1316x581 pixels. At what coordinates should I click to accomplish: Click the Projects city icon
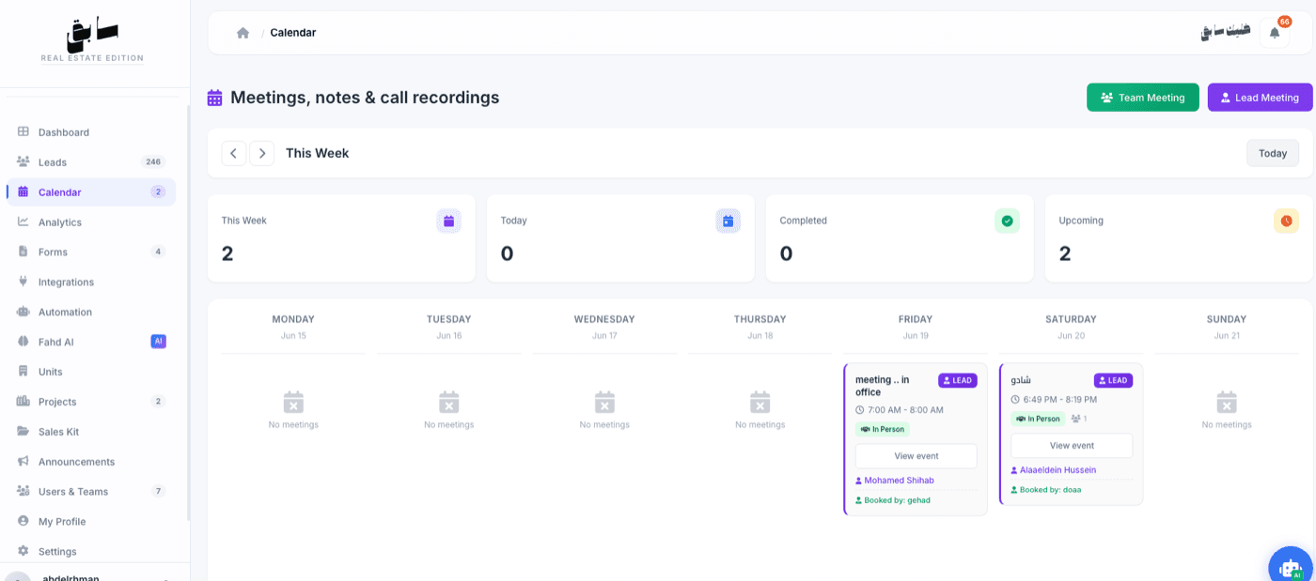23,402
